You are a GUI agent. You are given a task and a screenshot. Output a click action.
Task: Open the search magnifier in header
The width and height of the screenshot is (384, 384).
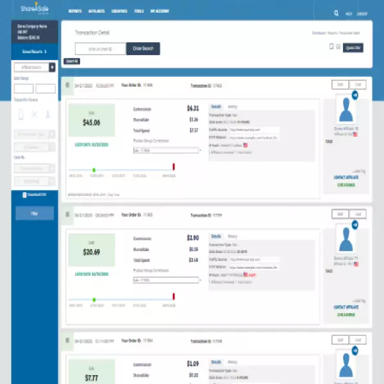[337, 12]
